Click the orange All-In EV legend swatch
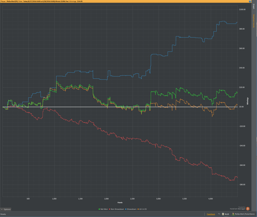The image size is (257, 217). tap(138, 209)
